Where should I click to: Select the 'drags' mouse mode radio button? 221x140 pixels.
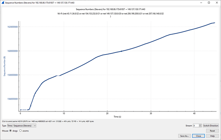pos(11,131)
